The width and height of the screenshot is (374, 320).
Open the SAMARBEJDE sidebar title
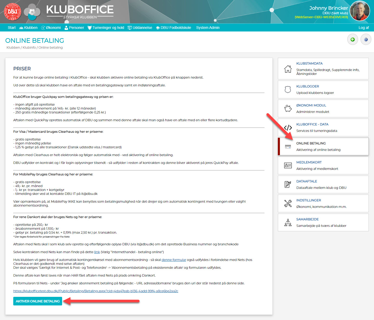pos(307,219)
